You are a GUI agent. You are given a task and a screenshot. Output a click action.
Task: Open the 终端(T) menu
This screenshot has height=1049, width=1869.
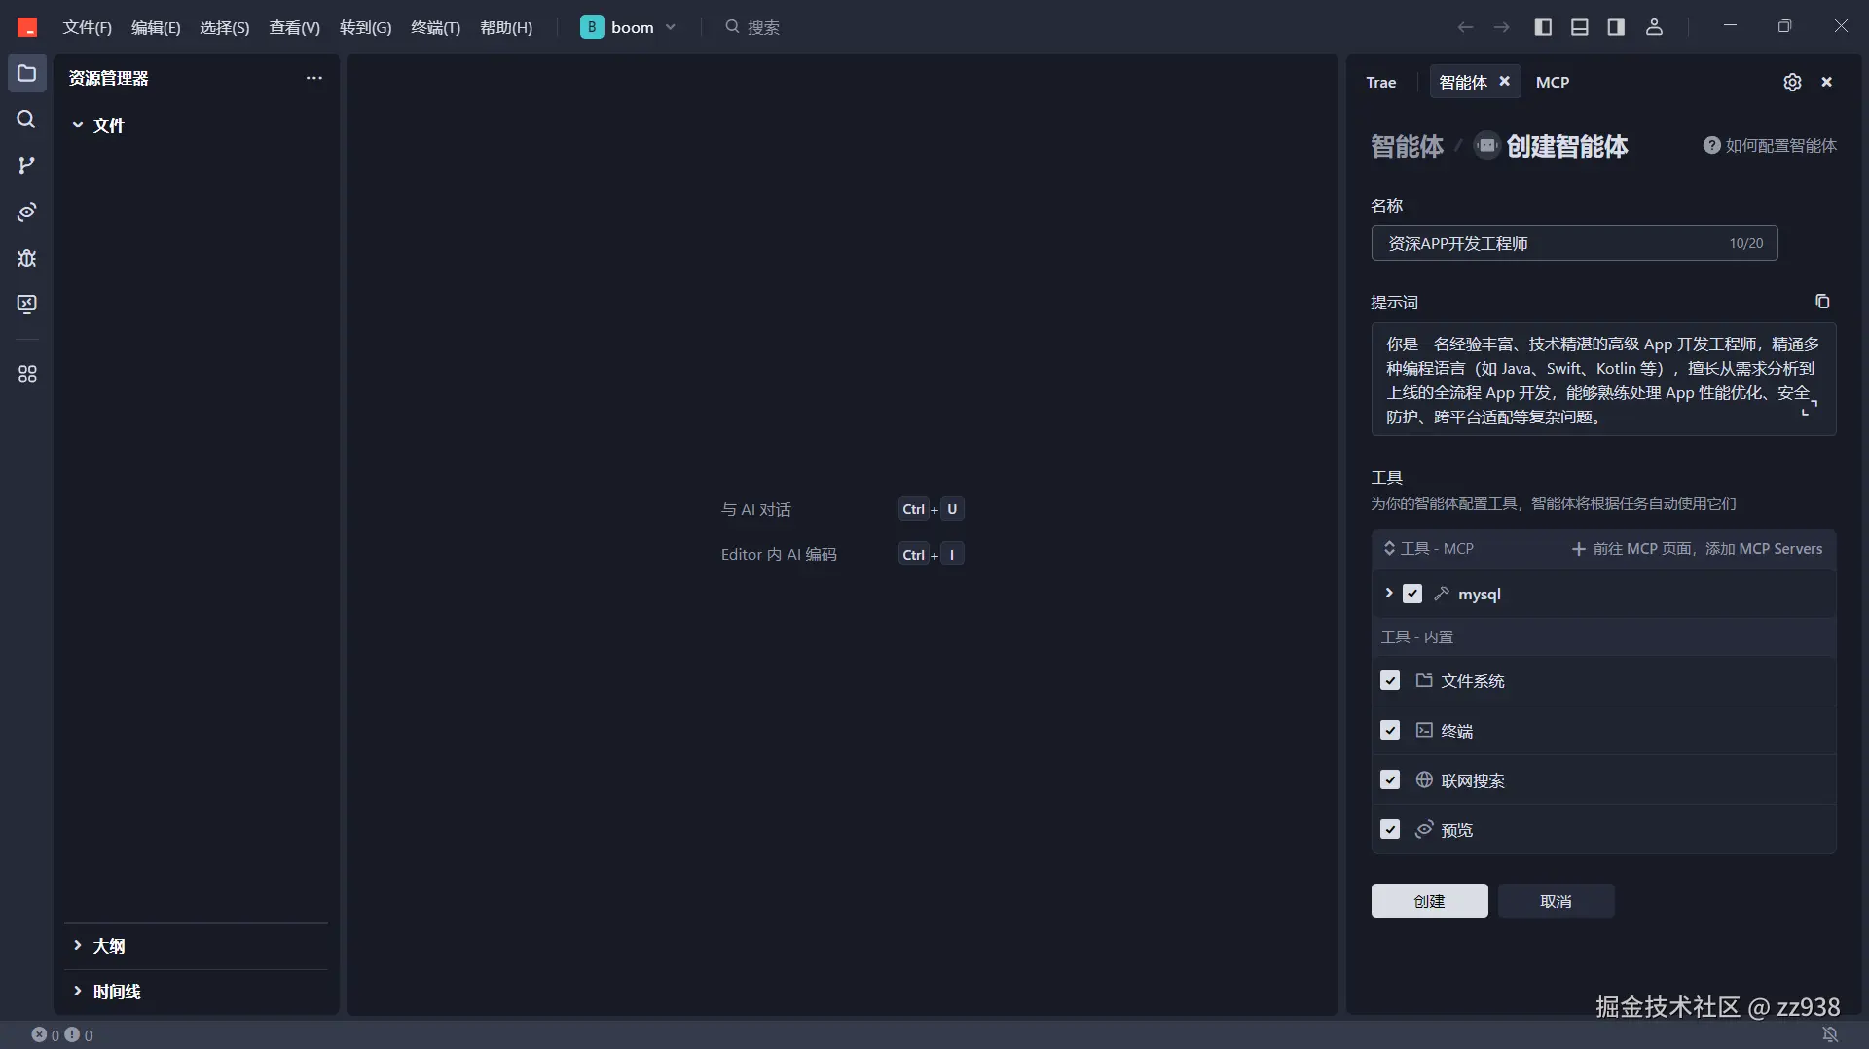point(436,27)
